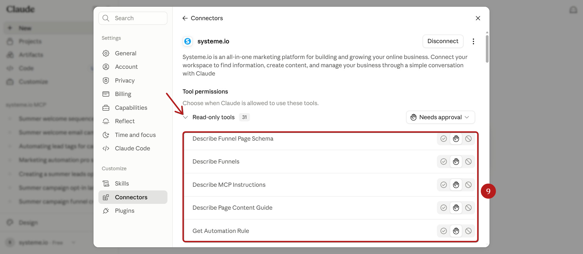
Task: Block the Describe Funnels tool
Action: [x=468, y=162]
